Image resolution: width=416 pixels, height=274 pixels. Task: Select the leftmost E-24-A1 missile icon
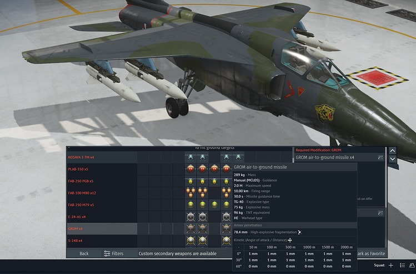191,217
